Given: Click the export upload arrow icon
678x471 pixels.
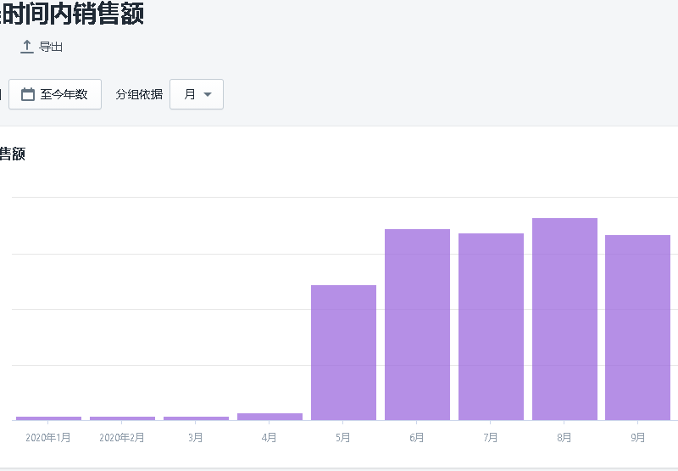Looking at the screenshot, I should click(x=27, y=47).
